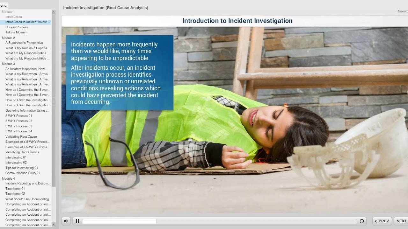Select Module 3 heading in menu
This screenshot has width=408, height=229.
tap(8, 64)
